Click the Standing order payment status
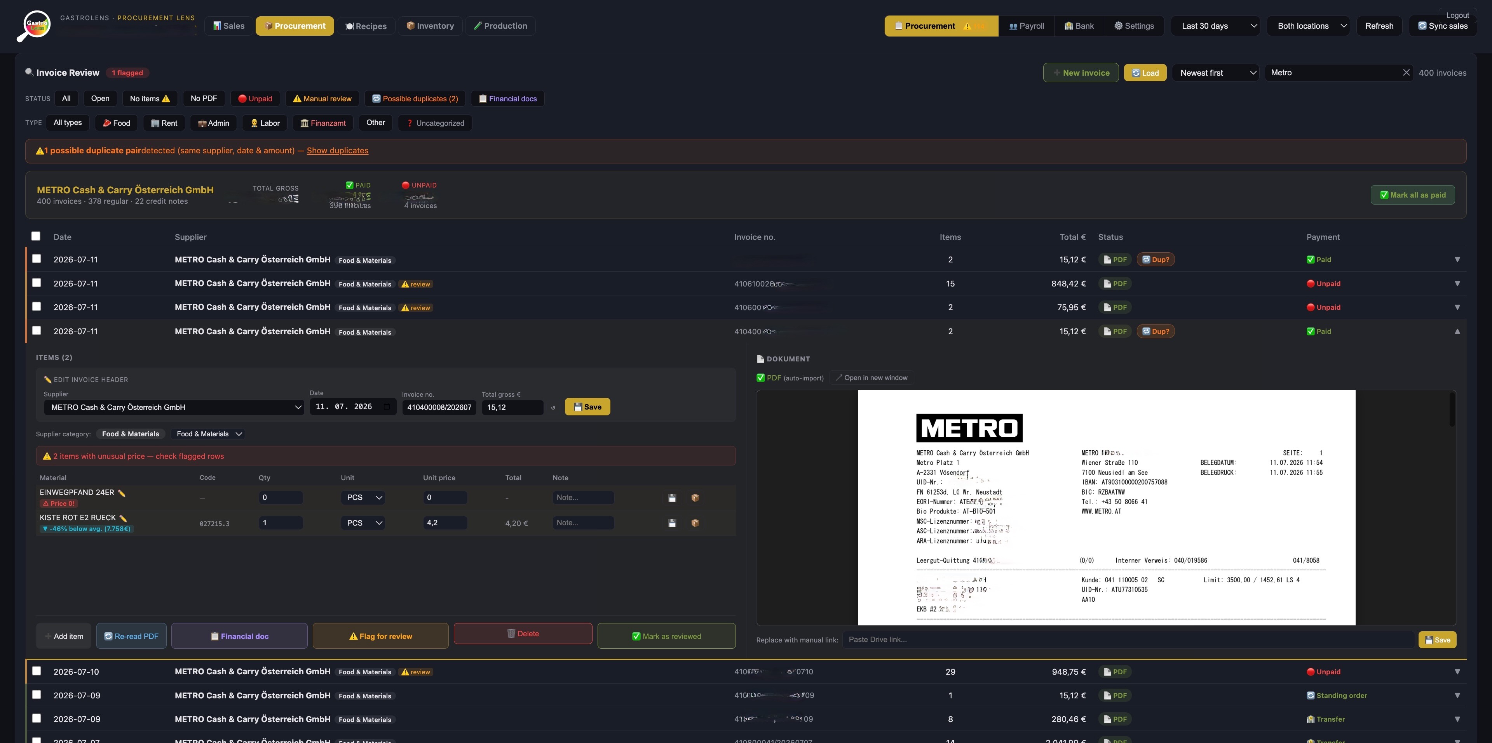This screenshot has width=1492, height=743. [1337, 696]
